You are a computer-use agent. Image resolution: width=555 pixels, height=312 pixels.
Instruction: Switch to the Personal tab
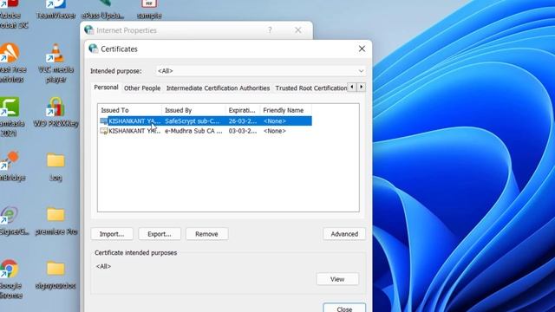(x=106, y=88)
